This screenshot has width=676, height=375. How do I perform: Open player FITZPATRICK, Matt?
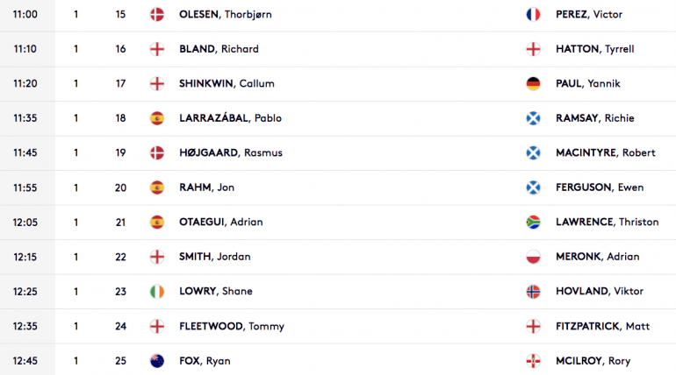602,327
